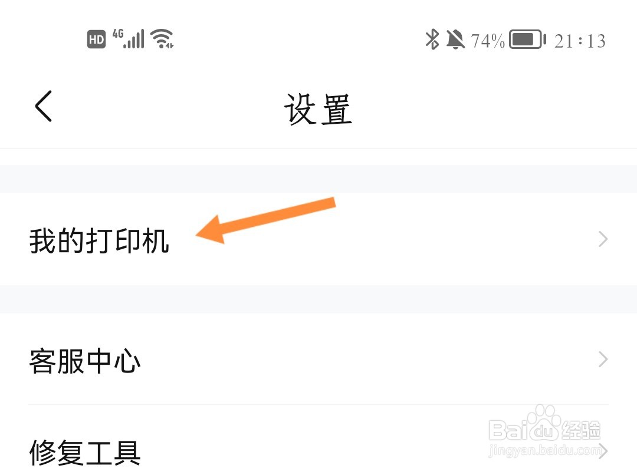
Task: Tap the orange arrow annotation
Action: click(265, 220)
